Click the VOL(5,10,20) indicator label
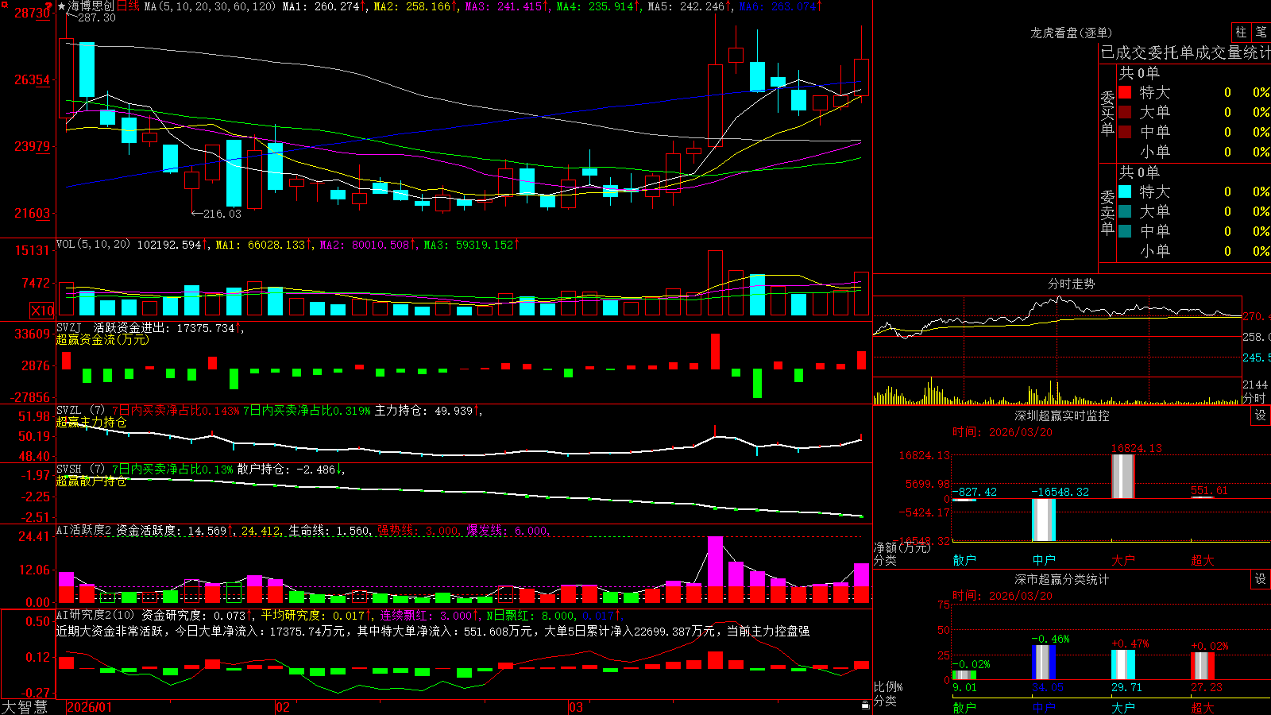The height and width of the screenshot is (715, 1271). [x=93, y=245]
